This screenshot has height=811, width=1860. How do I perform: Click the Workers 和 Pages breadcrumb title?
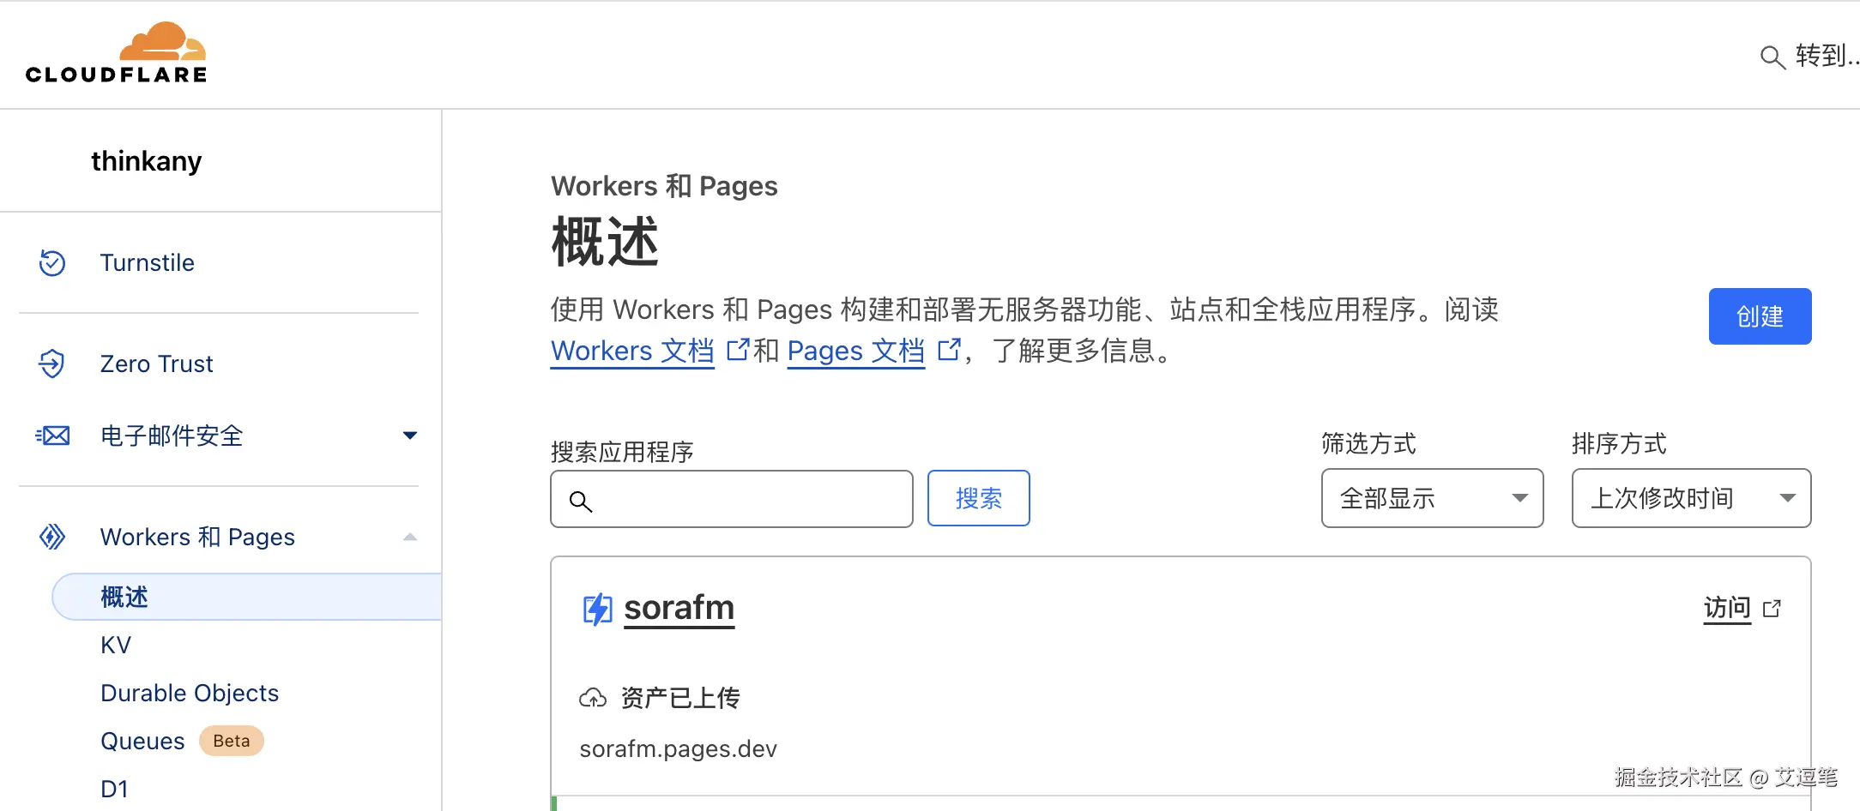(x=664, y=186)
